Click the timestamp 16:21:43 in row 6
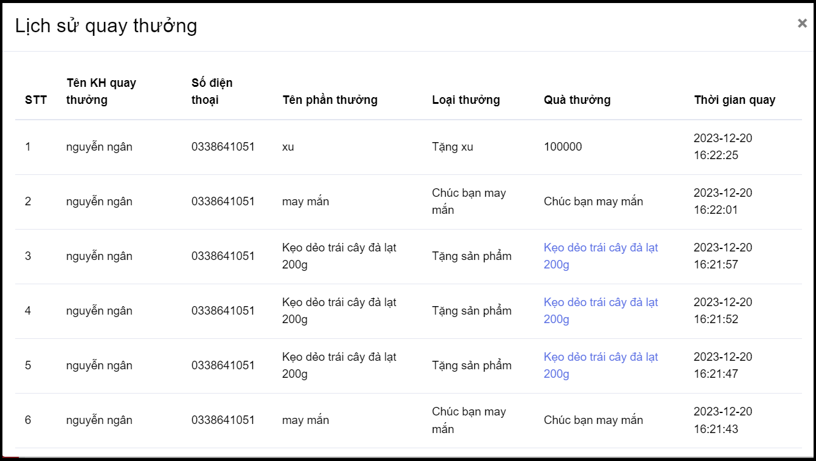 click(716, 429)
